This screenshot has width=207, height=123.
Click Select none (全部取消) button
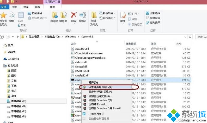tap(153, 18)
